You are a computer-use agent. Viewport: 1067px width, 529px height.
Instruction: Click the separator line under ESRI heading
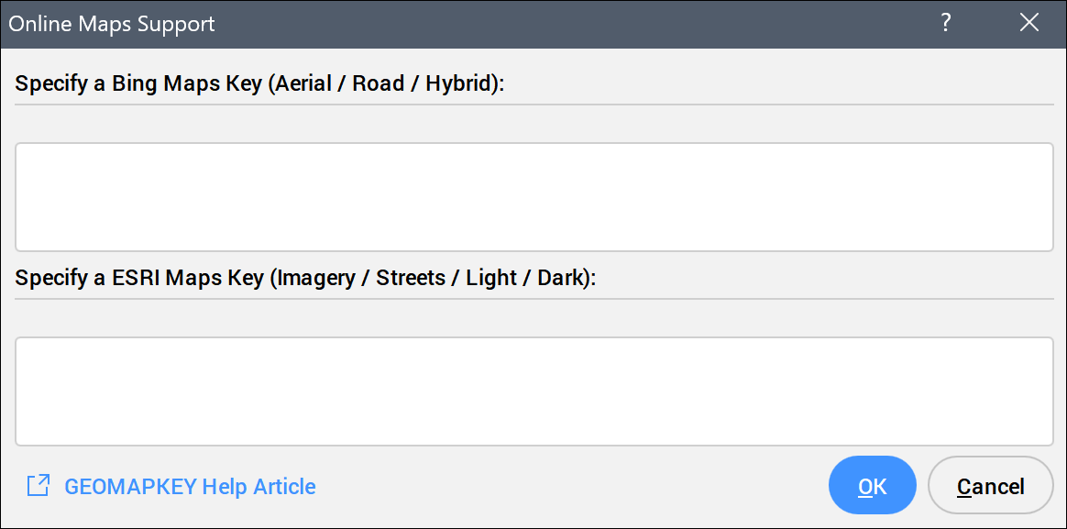click(x=533, y=298)
